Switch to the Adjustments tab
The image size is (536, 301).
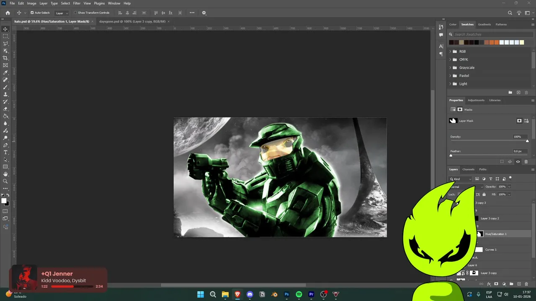click(x=476, y=100)
